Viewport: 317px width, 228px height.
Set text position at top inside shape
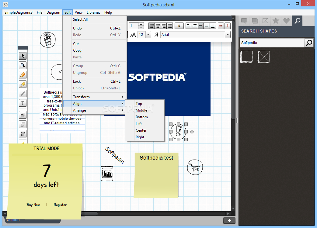(x=195, y=26)
